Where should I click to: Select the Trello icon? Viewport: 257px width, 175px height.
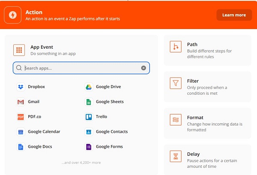[89, 117]
